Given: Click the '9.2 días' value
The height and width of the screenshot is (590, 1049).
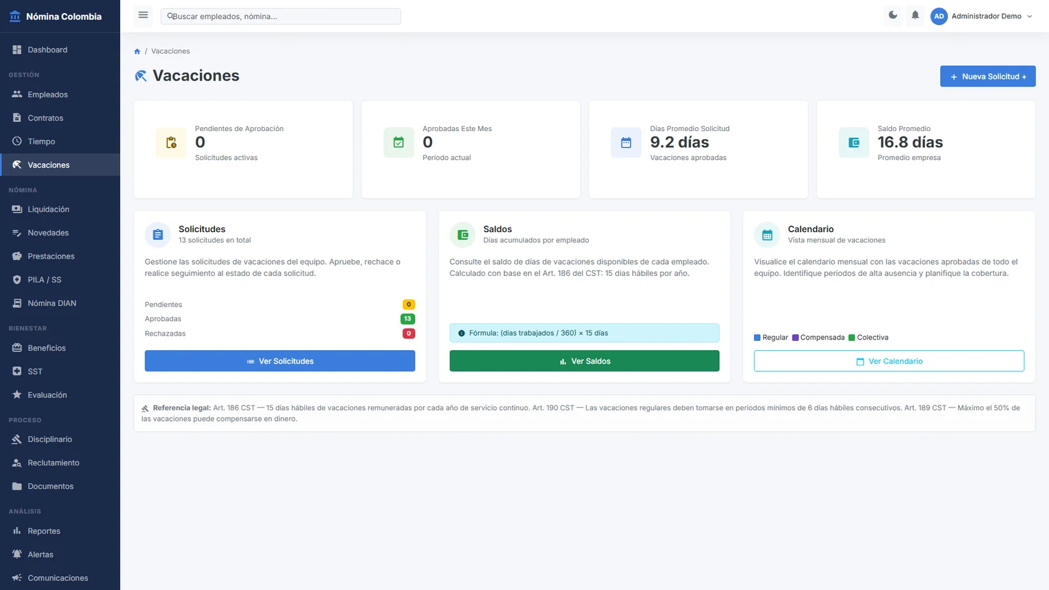Looking at the screenshot, I should 679,142.
